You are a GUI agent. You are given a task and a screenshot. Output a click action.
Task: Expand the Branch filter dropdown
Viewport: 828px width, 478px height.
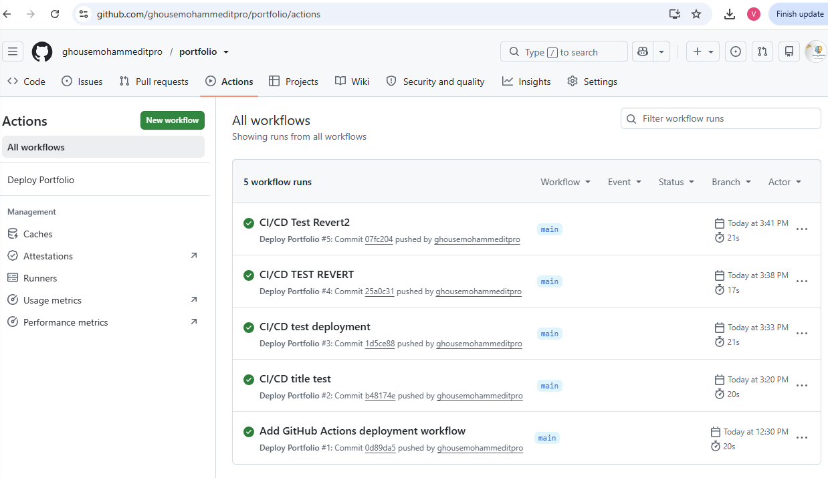pyautogui.click(x=731, y=182)
